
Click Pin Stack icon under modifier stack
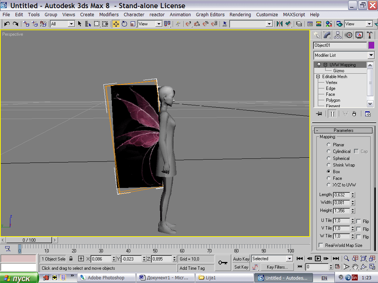click(x=319, y=113)
